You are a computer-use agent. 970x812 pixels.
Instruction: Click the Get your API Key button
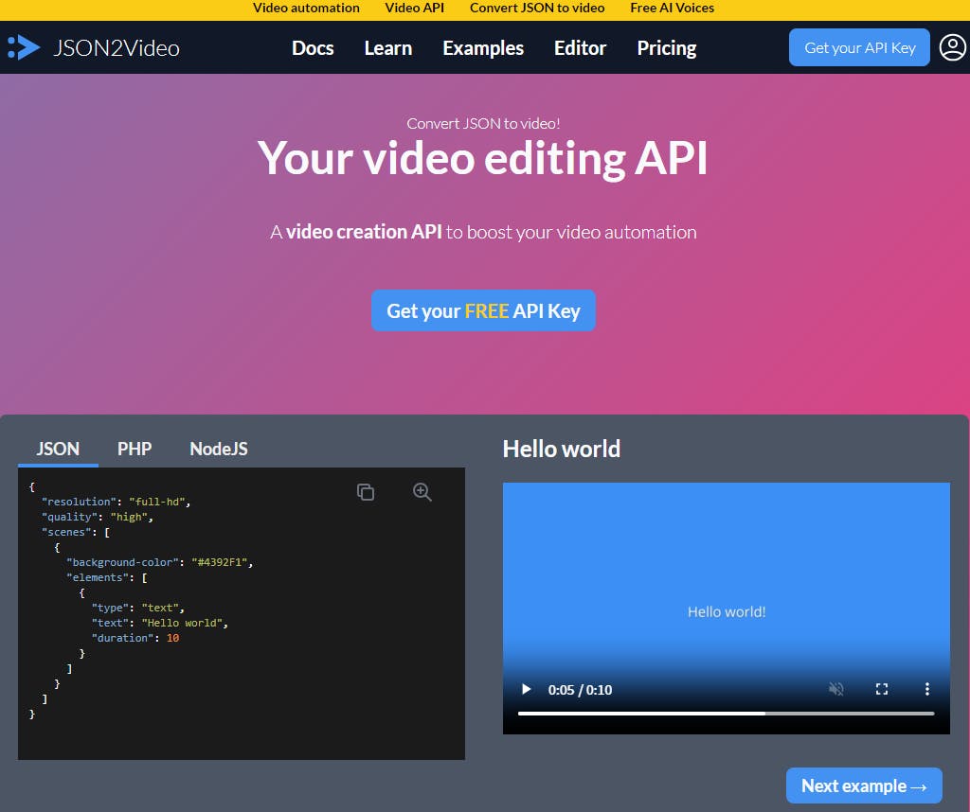tap(859, 47)
